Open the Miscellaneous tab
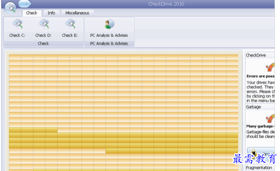The height and width of the screenshot is (171, 280). click(77, 13)
